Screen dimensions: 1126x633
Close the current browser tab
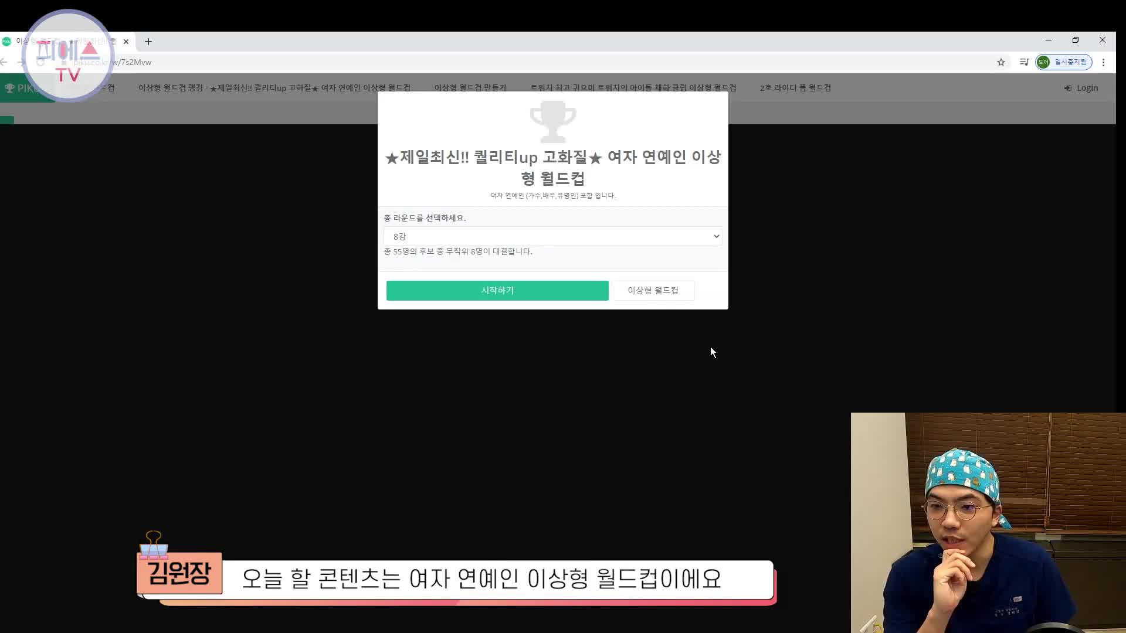pyautogui.click(x=126, y=42)
